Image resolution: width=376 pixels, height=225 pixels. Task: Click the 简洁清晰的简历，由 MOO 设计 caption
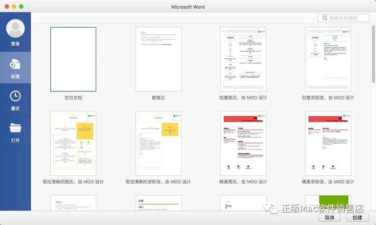click(73, 182)
